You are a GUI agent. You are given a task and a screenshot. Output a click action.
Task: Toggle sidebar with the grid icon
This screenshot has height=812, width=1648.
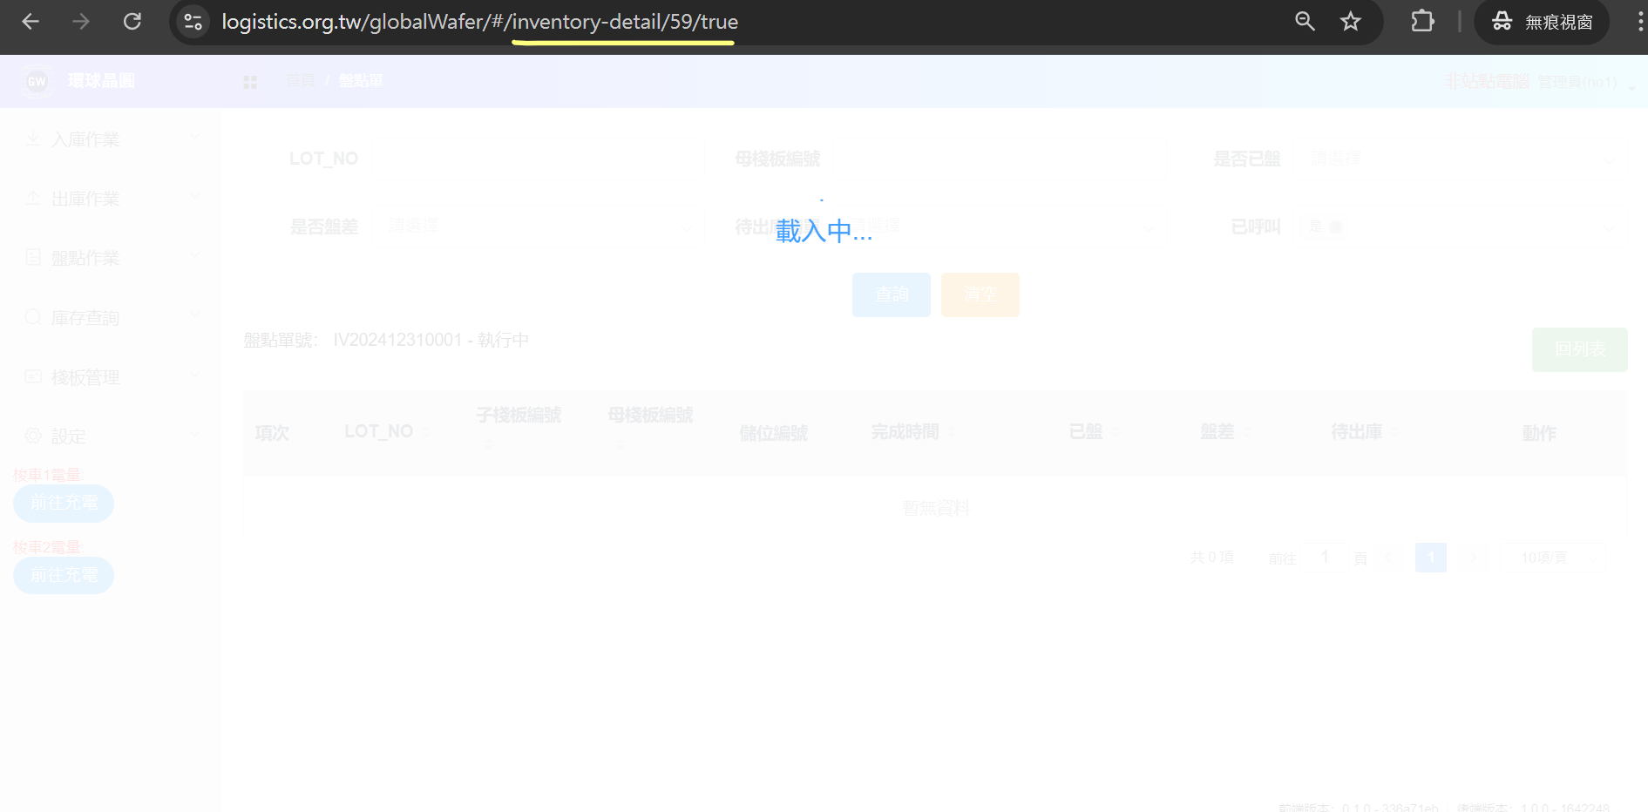[x=250, y=82]
